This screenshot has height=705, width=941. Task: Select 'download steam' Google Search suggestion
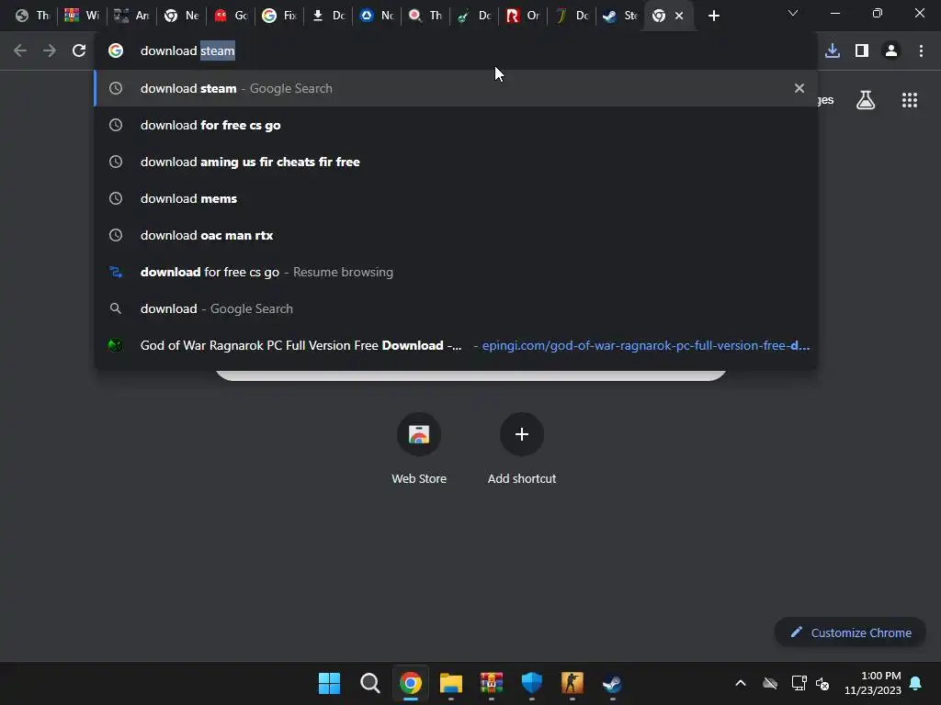pos(456,88)
